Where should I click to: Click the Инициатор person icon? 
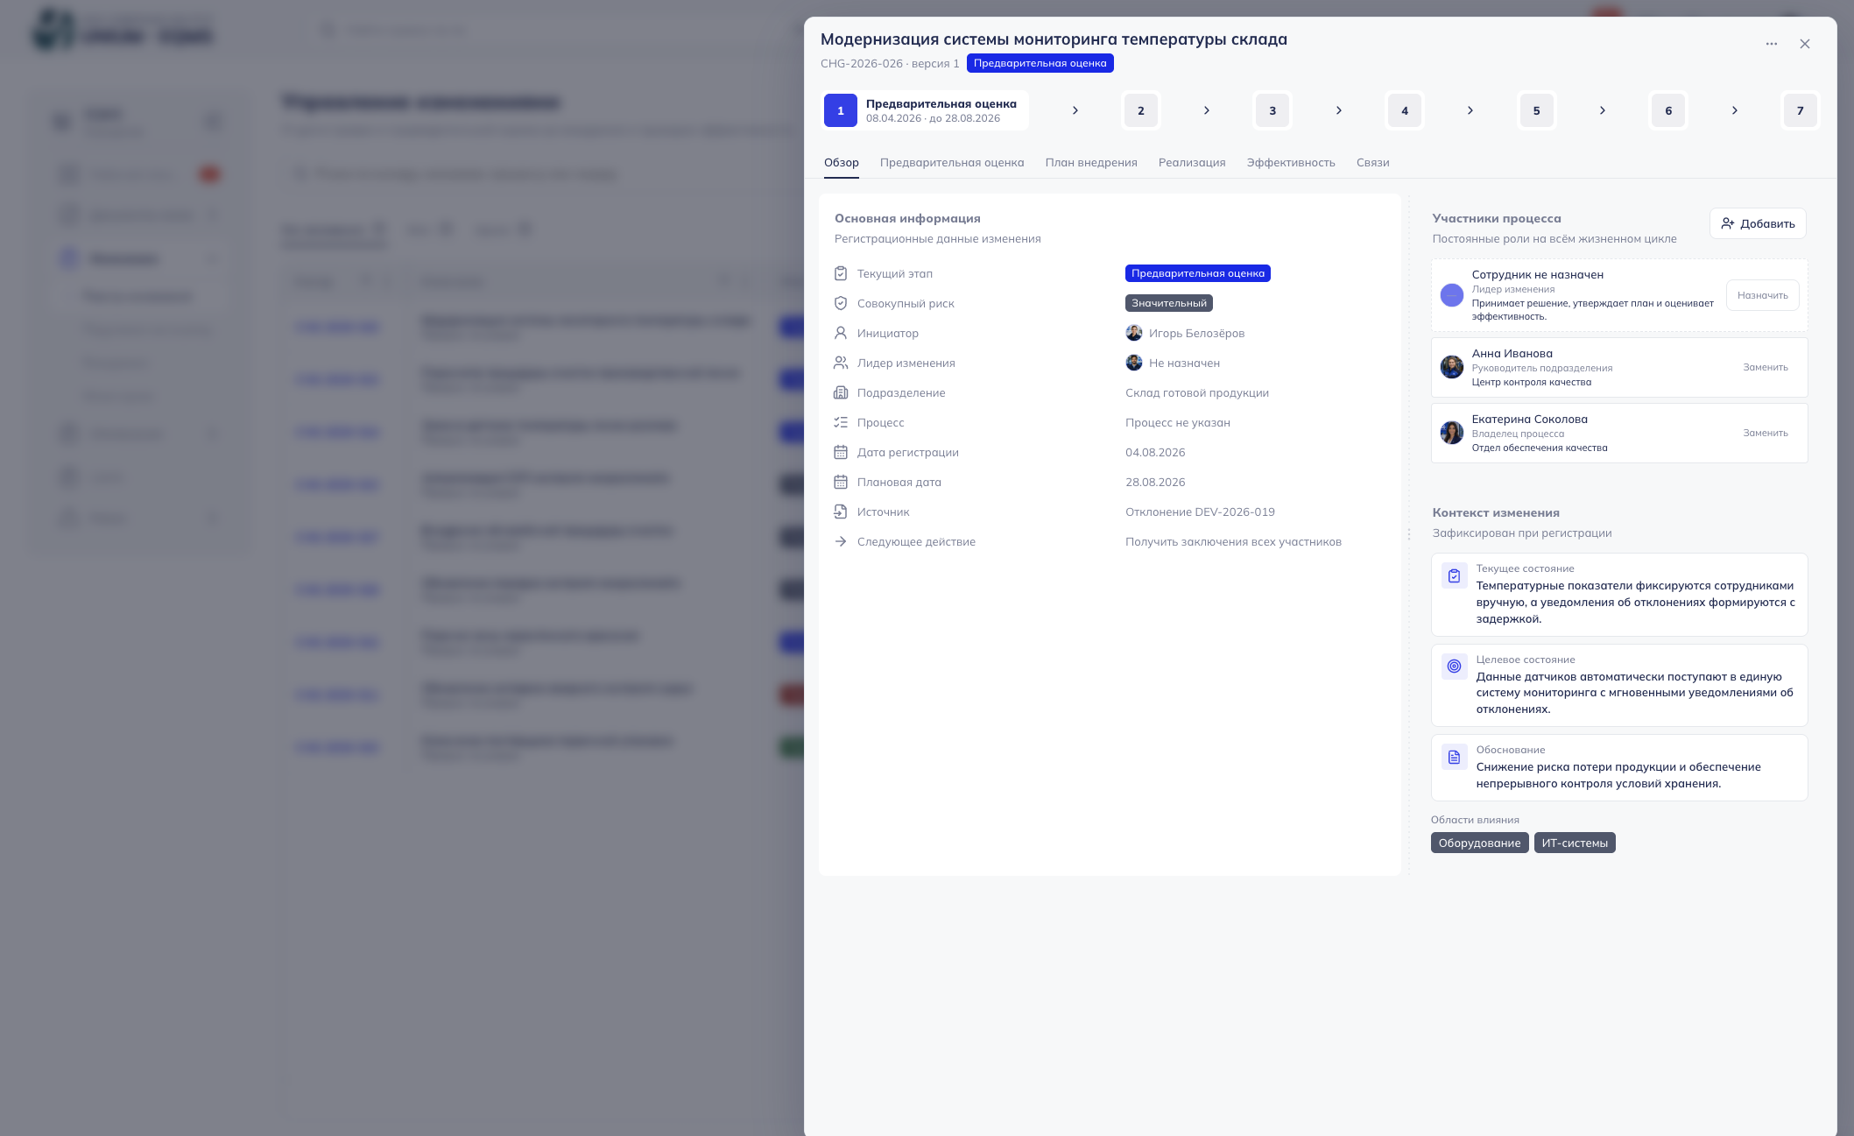pos(841,333)
